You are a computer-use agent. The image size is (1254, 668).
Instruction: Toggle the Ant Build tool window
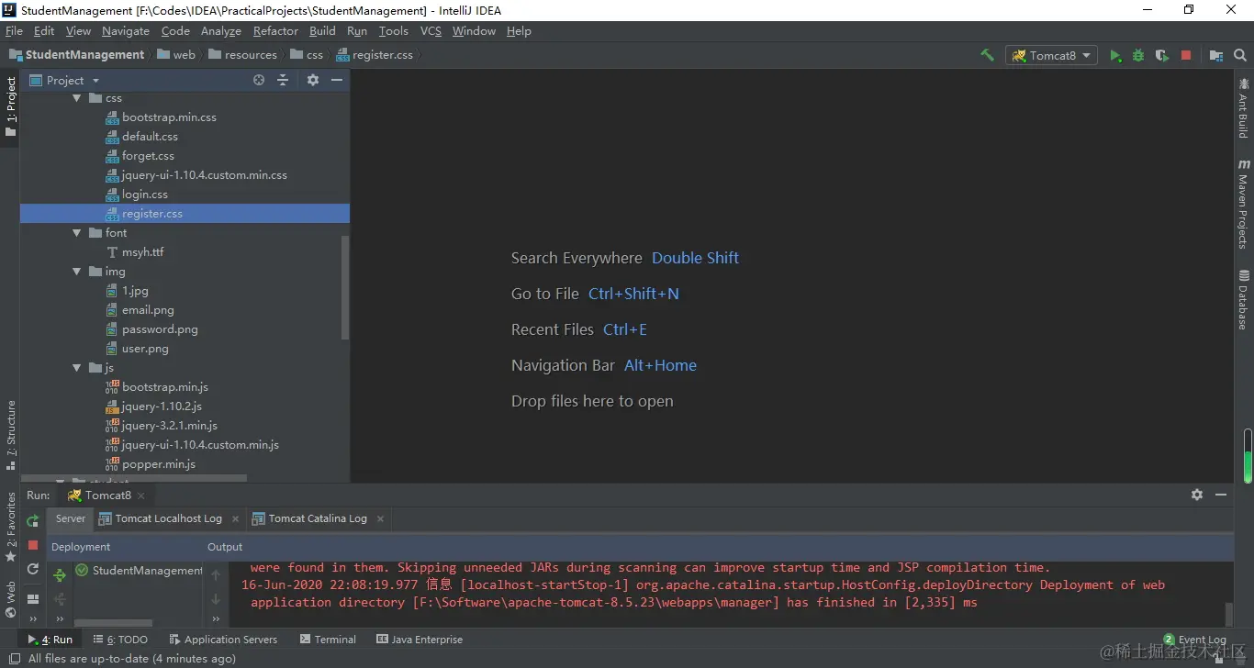(x=1244, y=107)
